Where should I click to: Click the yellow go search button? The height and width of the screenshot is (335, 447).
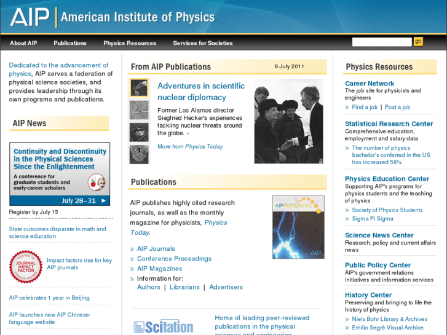[x=418, y=42]
